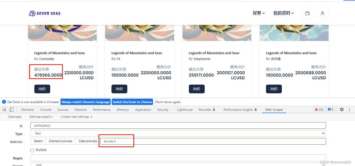Click the empty Regex input field
Image resolution: width=355 pixels, height=166 pixels.
(x=178, y=158)
